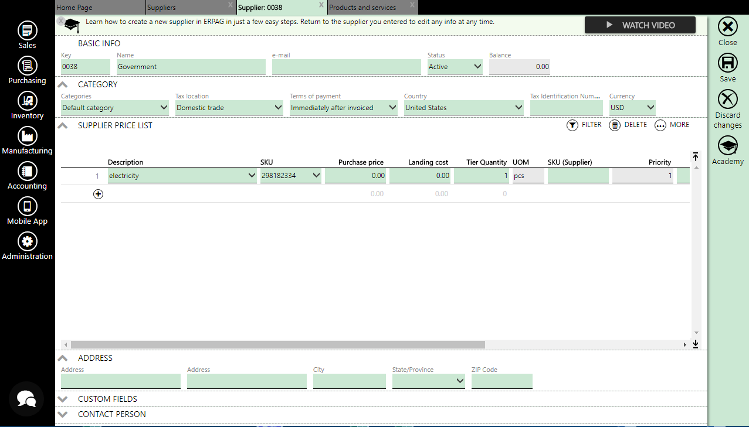
Task: Click the WATCH VIDEO button
Action: tap(640, 25)
